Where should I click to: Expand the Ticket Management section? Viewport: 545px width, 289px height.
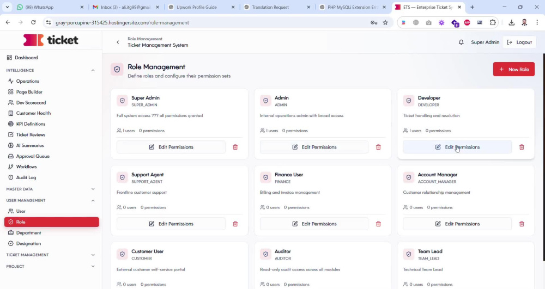(93, 255)
